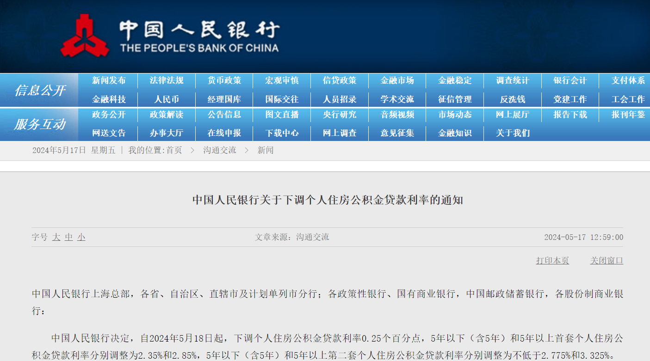Viewport: 650px width, 361px height.
Task: Go to 新闻 in the breadcrumb
Action: coord(266,150)
